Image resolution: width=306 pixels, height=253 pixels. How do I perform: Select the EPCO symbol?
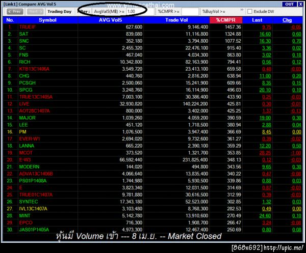tap(26, 223)
